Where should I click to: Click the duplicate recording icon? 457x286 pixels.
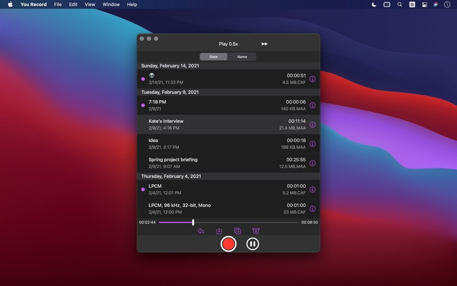(238, 231)
